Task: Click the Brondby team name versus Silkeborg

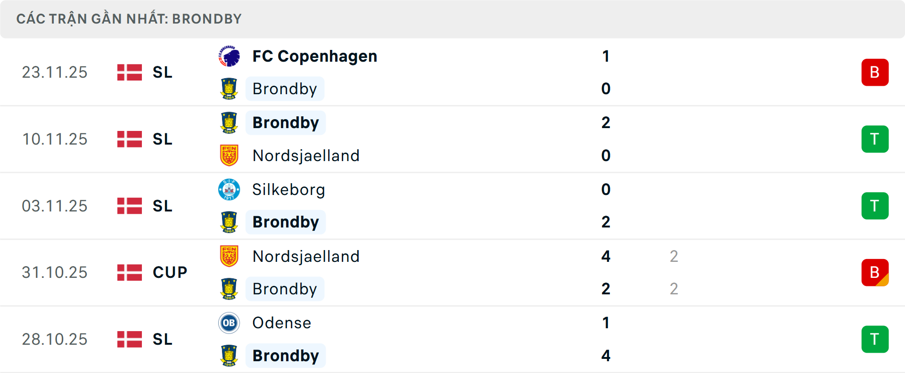Action: pos(285,222)
